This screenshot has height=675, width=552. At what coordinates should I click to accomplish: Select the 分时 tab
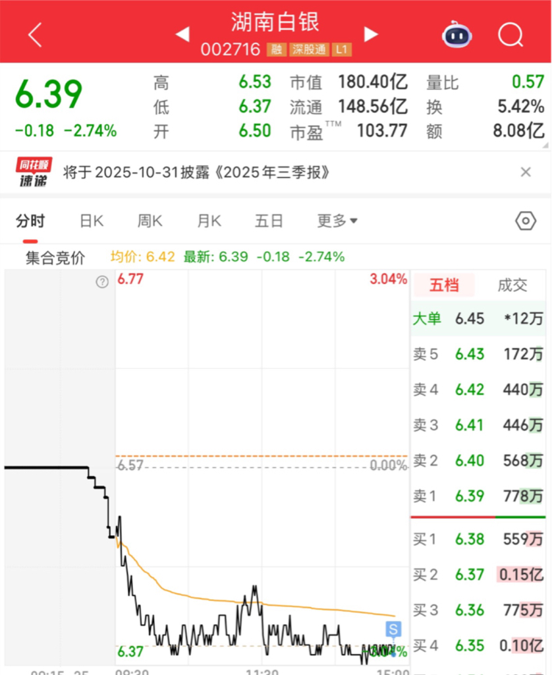[30, 221]
